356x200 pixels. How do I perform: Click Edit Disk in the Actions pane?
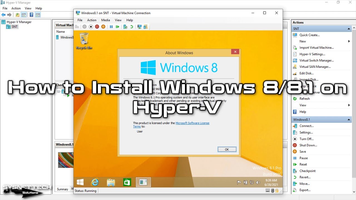pos(306,73)
